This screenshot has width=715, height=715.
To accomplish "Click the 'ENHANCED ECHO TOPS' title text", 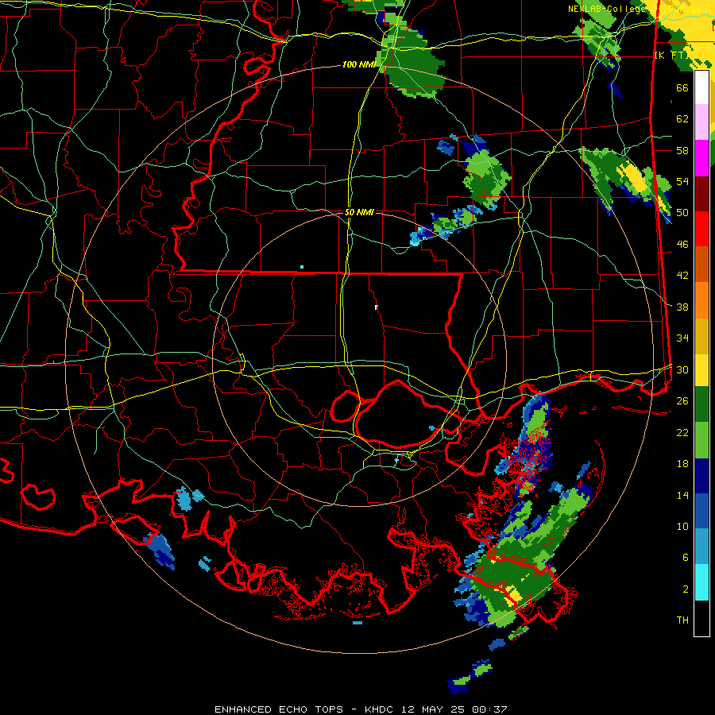I will 279,709.
